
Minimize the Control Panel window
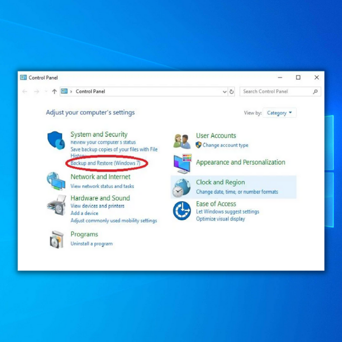pyautogui.click(x=280, y=77)
